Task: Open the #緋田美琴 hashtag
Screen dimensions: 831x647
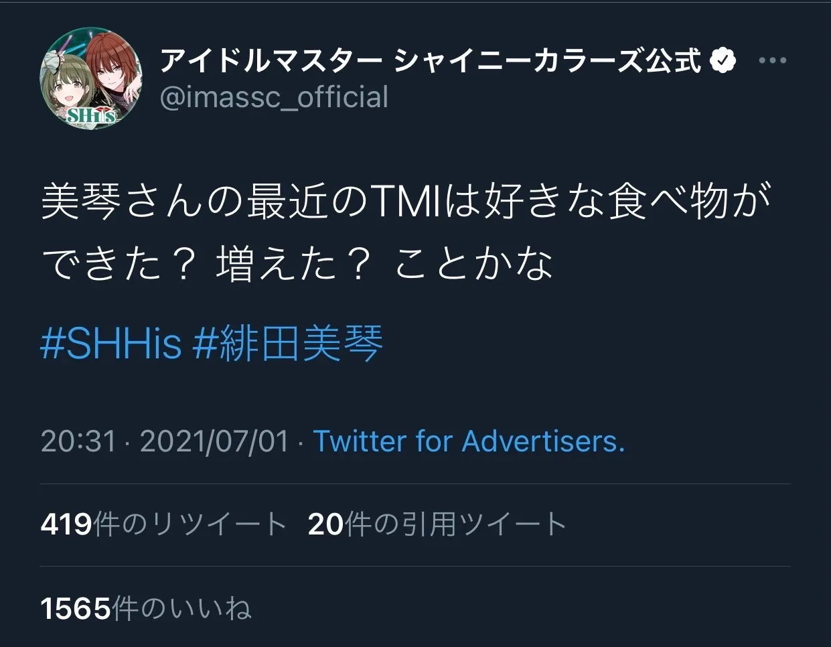Action: (x=288, y=344)
